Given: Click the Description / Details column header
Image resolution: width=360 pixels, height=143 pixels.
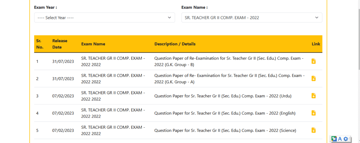Looking at the screenshot, I should click(175, 44).
